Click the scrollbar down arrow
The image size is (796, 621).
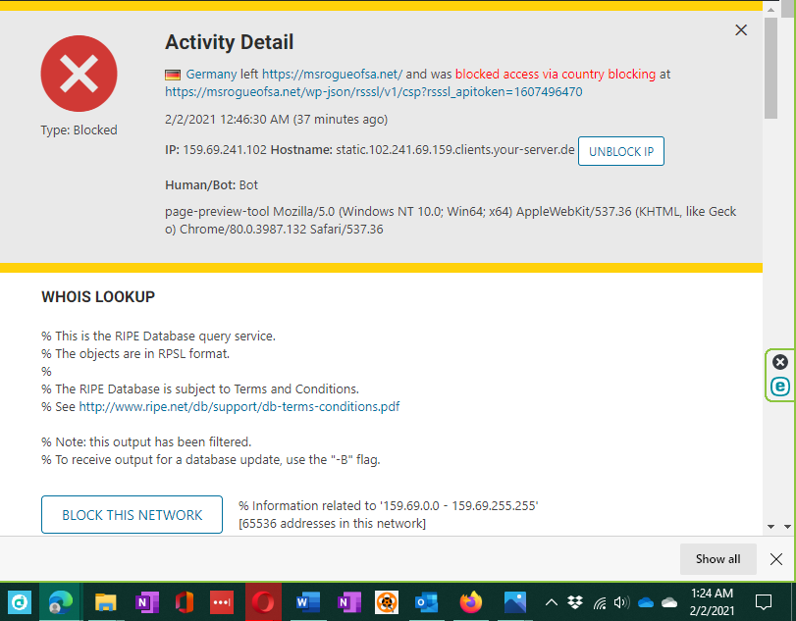(772, 527)
